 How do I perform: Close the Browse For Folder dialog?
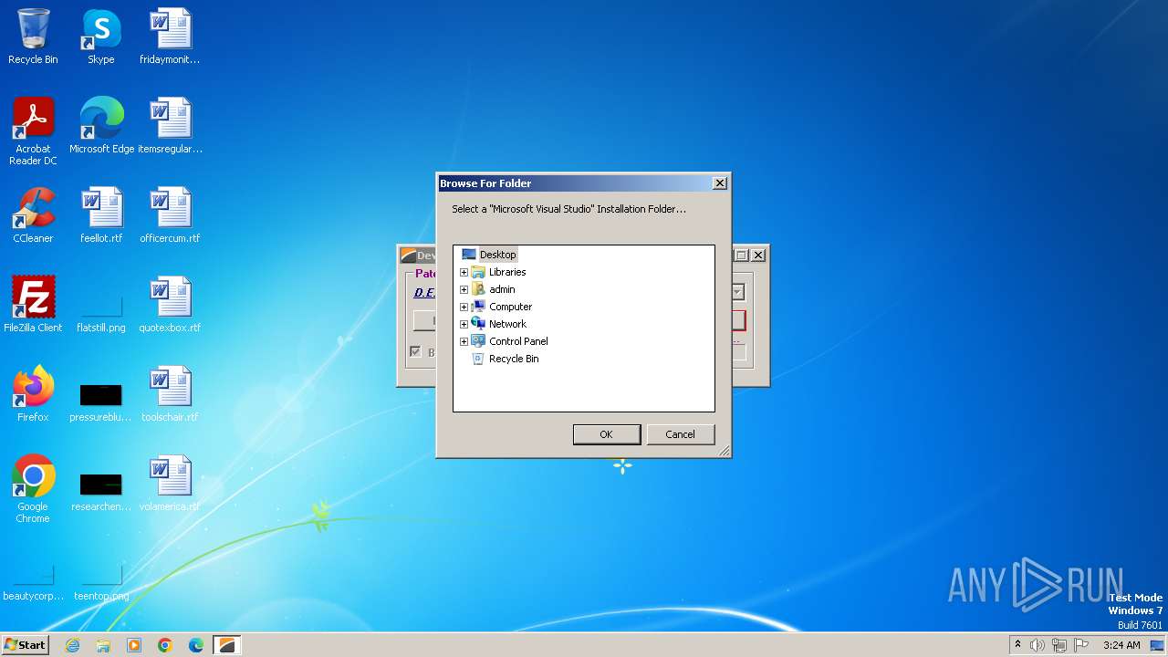719,183
